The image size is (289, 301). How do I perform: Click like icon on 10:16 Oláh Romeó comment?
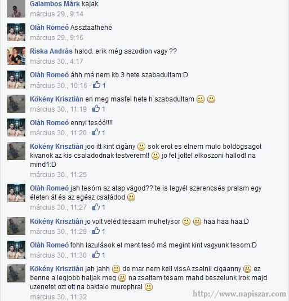click(96, 85)
